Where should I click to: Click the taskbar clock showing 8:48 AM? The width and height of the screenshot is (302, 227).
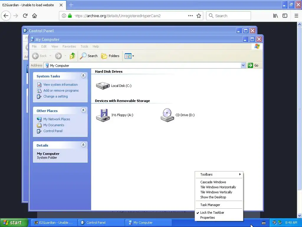pos(291,223)
